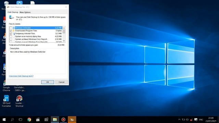
Task: Cancel the Disk Cleanup dialog
Action: point(62,82)
